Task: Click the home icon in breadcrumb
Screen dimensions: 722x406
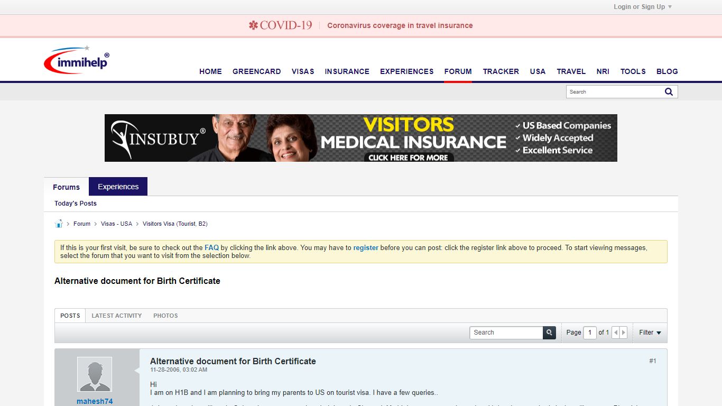Action: click(59, 224)
